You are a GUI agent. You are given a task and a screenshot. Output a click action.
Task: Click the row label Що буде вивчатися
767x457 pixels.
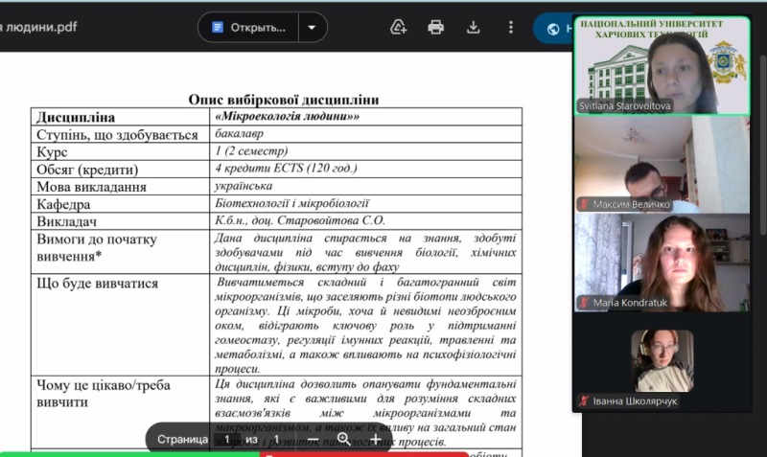coord(98,284)
